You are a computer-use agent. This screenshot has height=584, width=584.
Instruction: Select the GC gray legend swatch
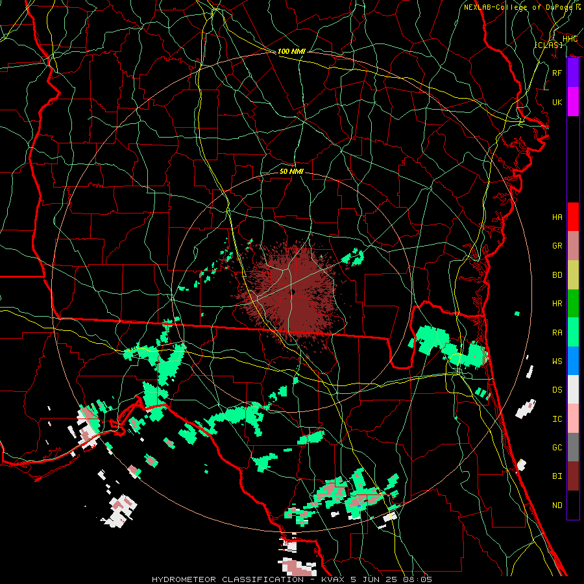tap(573, 447)
